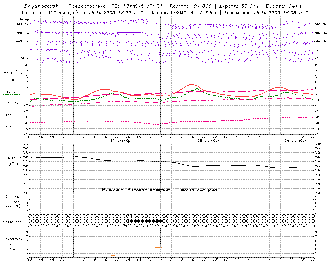Screen dimensions: 328x262
Task: Click the wide orange convective cloud bar
Action: click(159, 247)
